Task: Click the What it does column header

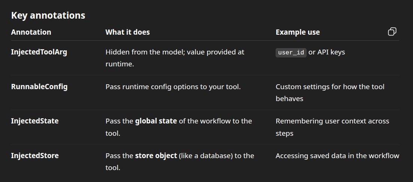Action: (x=127, y=32)
